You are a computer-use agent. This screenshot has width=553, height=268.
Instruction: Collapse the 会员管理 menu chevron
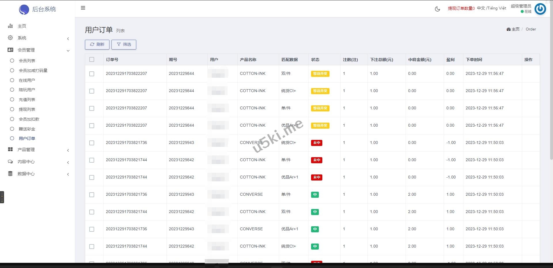pos(68,51)
